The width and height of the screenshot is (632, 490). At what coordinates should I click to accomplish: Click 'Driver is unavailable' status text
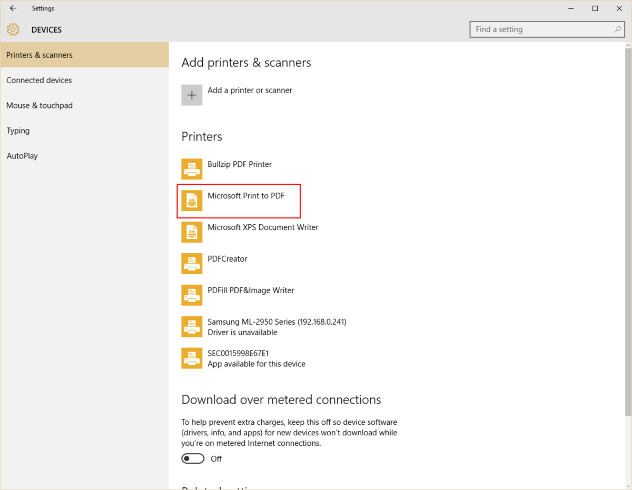[x=242, y=332]
